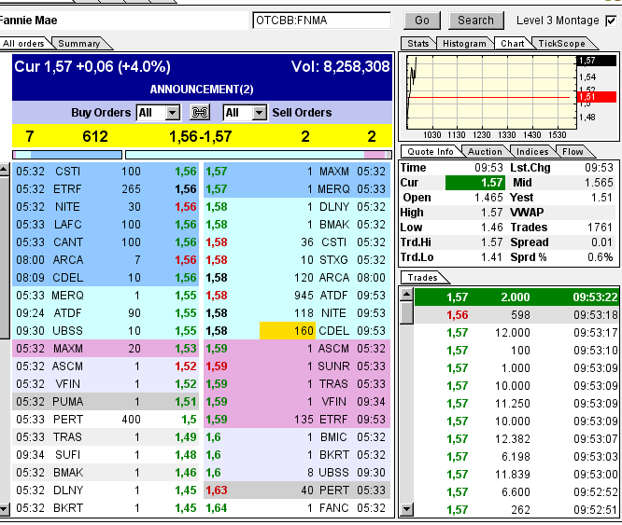Click the Trades list scroll-down arrow

pyautogui.click(x=406, y=509)
